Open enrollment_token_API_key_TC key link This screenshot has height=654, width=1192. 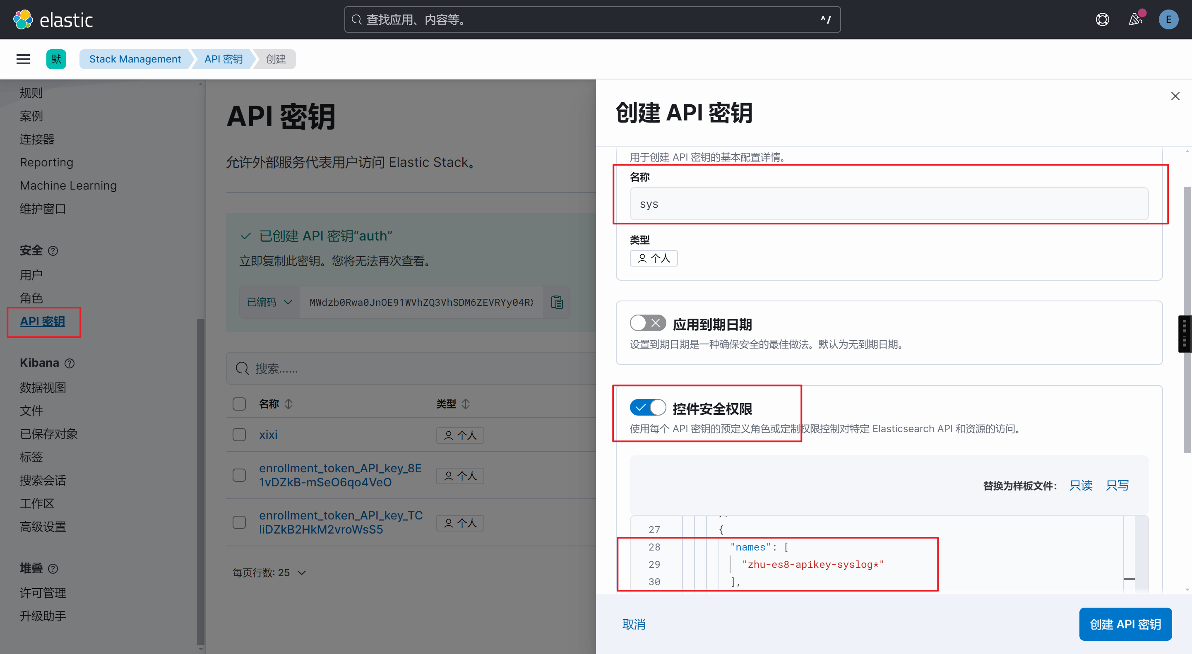(x=341, y=522)
